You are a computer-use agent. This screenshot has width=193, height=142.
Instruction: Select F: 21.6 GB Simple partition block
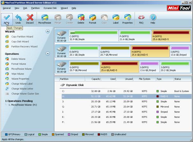(135, 36)
